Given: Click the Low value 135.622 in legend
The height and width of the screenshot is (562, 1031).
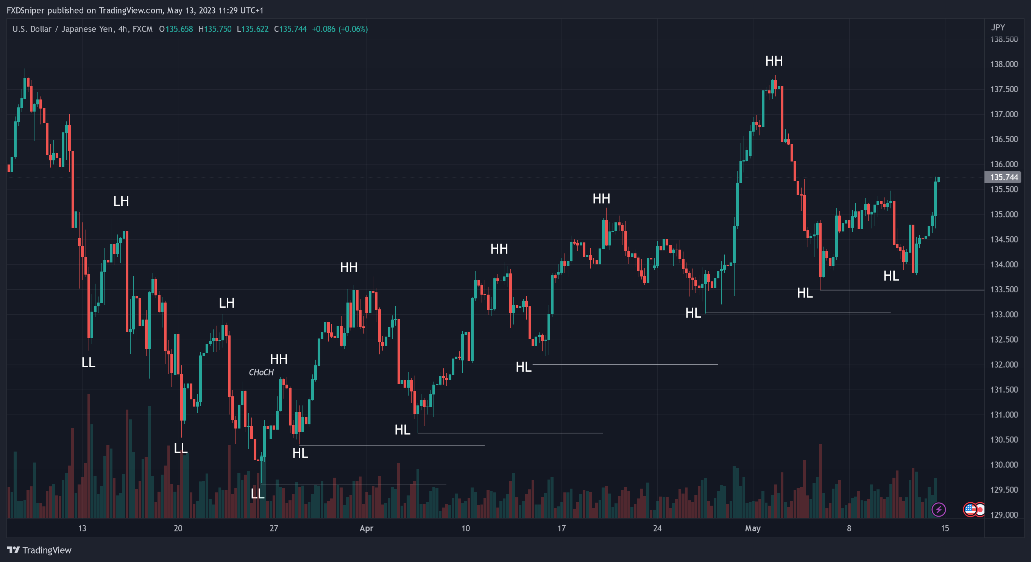Looking at the screenshot, I should (x=254, y=29).
